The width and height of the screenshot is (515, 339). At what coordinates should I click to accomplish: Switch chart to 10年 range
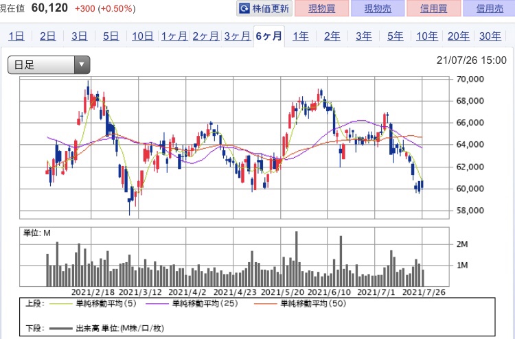click(427, 36)
